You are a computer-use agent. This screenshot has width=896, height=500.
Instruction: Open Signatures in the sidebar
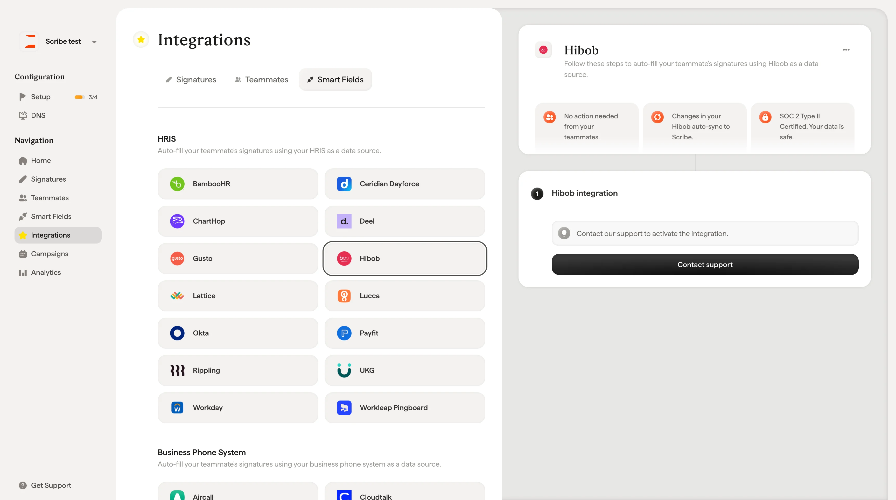58,179
